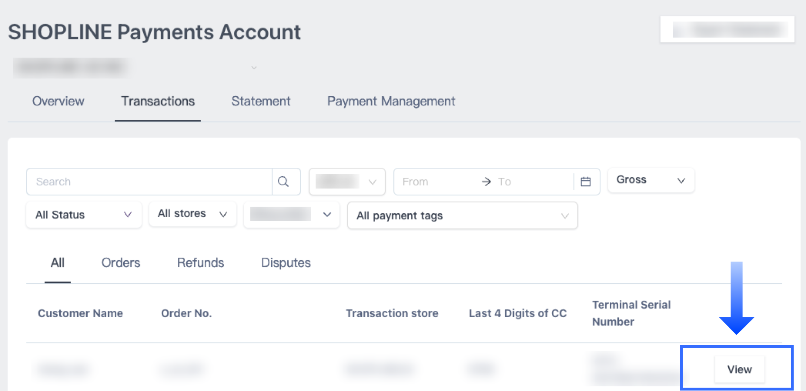
Task: Show the Refunds sub-tab
Action: point(201,263)
